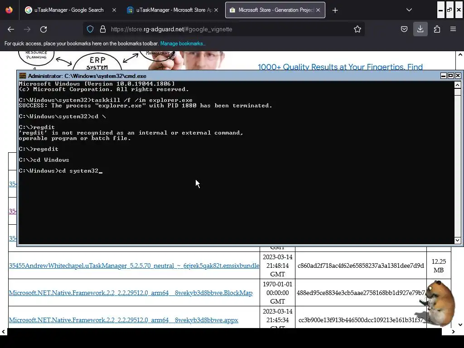The image size is (464, 348).
Task: Minimize the cmd.exe window
Action: pyautogui.click(x=443, y=76)
